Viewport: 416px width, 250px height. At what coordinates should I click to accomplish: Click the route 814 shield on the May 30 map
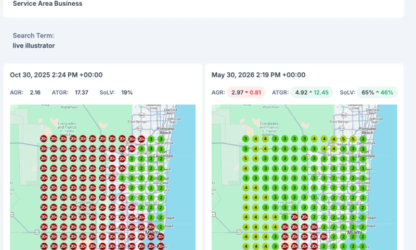pos(342,128)
